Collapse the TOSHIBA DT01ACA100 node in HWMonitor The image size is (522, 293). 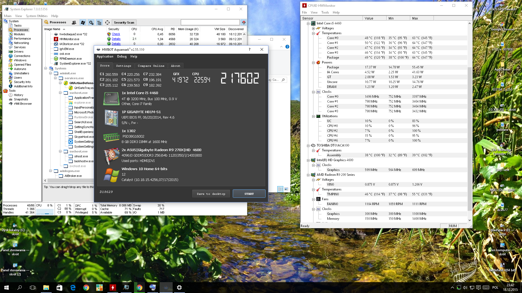308,146
